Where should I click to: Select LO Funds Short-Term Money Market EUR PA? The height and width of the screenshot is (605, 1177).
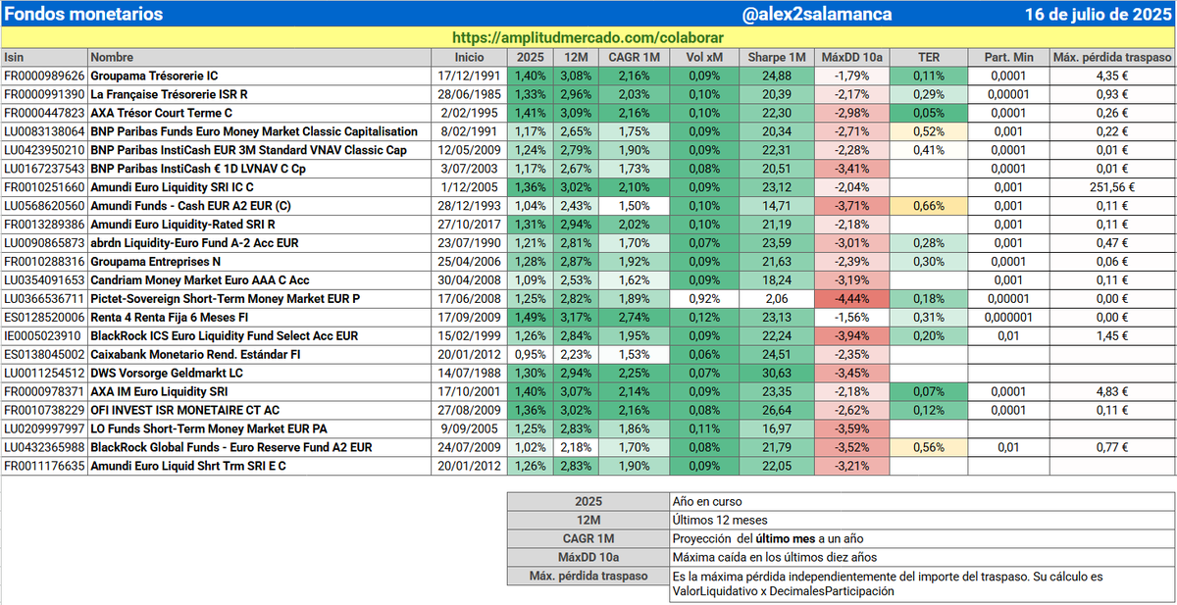click(x=210, y=429)
